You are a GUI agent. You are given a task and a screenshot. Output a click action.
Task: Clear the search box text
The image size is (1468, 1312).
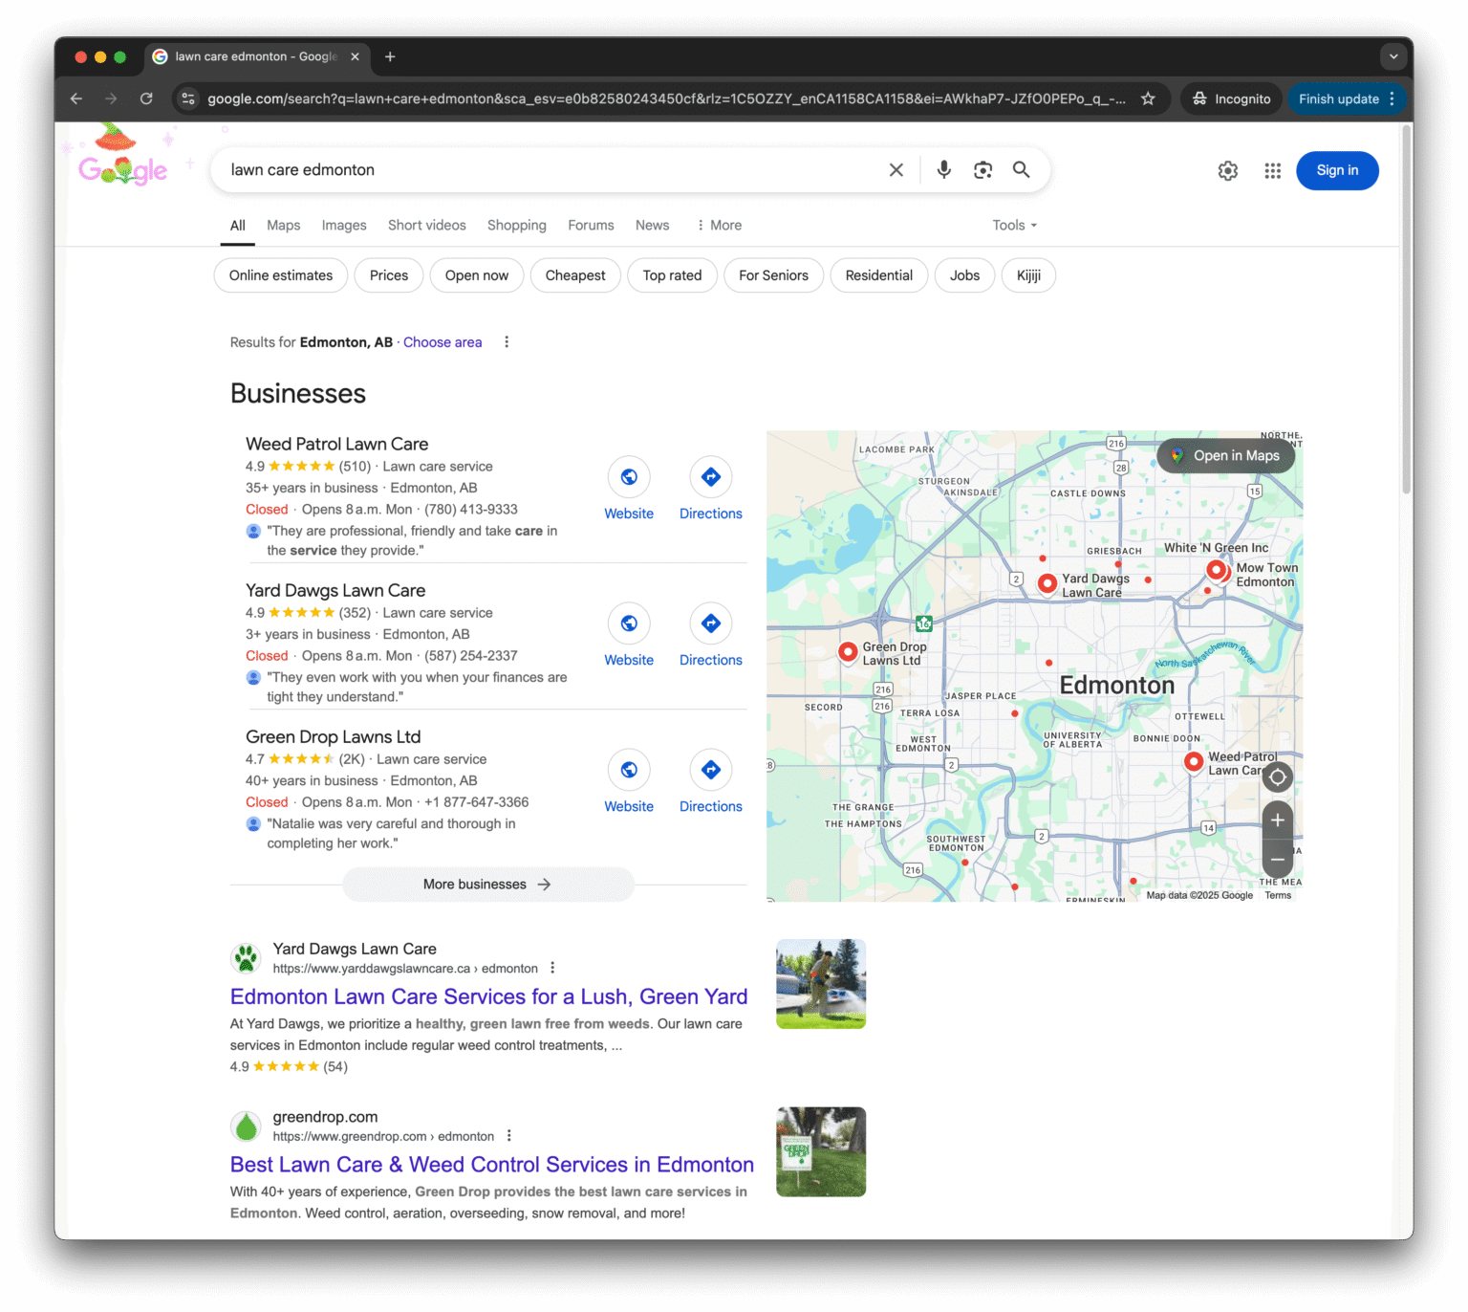coord(896,169)
